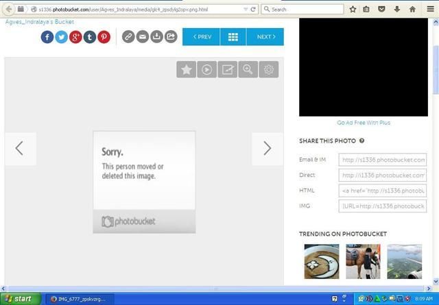Open the grid view of album
Screen dimensions: 439x305
[x=233, y=36]
